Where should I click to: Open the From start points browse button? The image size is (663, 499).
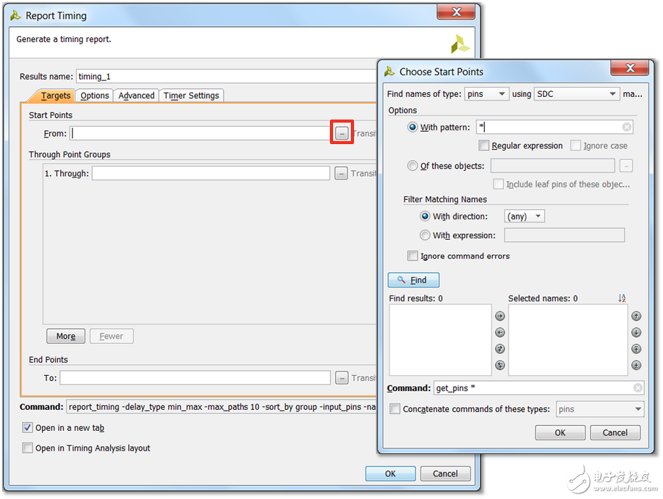click(x=342, y=133)
